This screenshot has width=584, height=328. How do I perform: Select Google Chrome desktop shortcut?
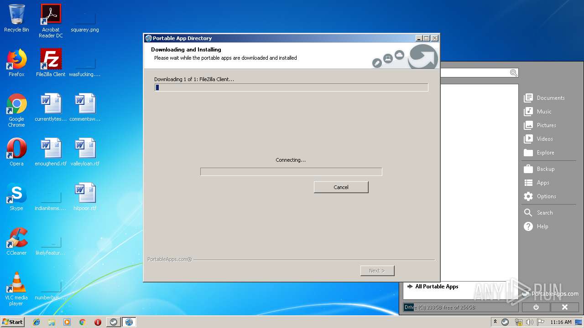pos(16,110)
